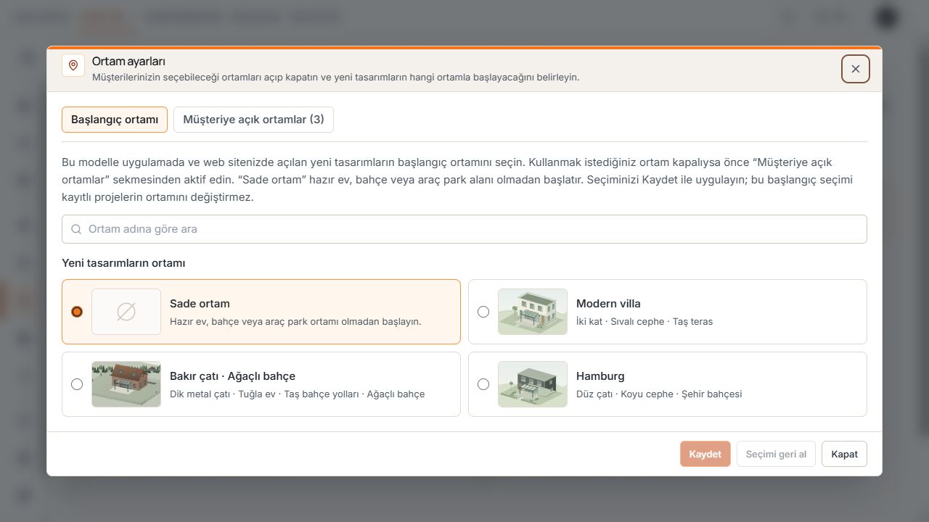Click the empty-set icon of Sade ortam

tap(126, 312)
